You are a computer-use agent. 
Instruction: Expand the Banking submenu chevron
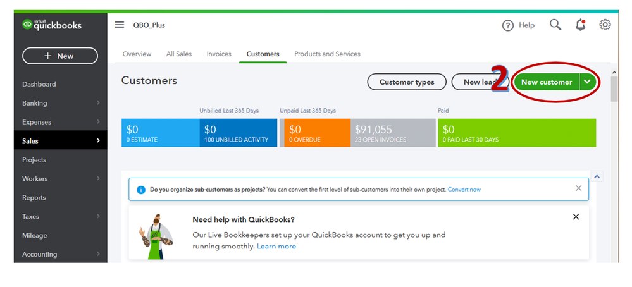tap(98, 103)
